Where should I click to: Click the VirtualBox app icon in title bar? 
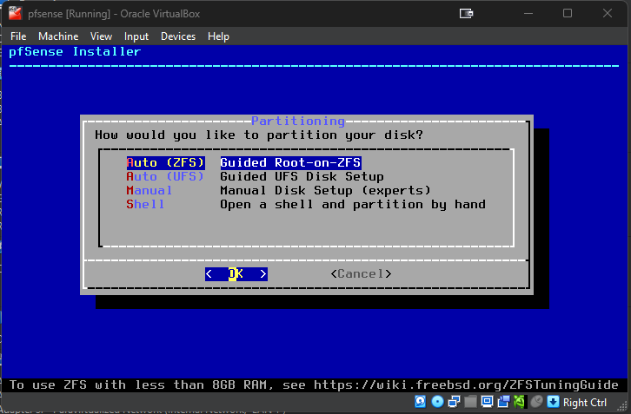[15, 13]
